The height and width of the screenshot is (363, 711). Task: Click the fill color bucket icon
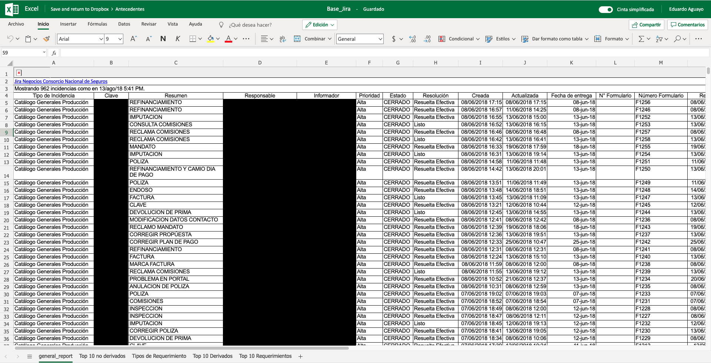pos(211,39)
